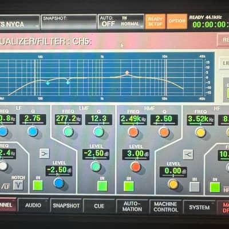Click the blue LF Q knob
229x229 pixels.
pos(33,132)
